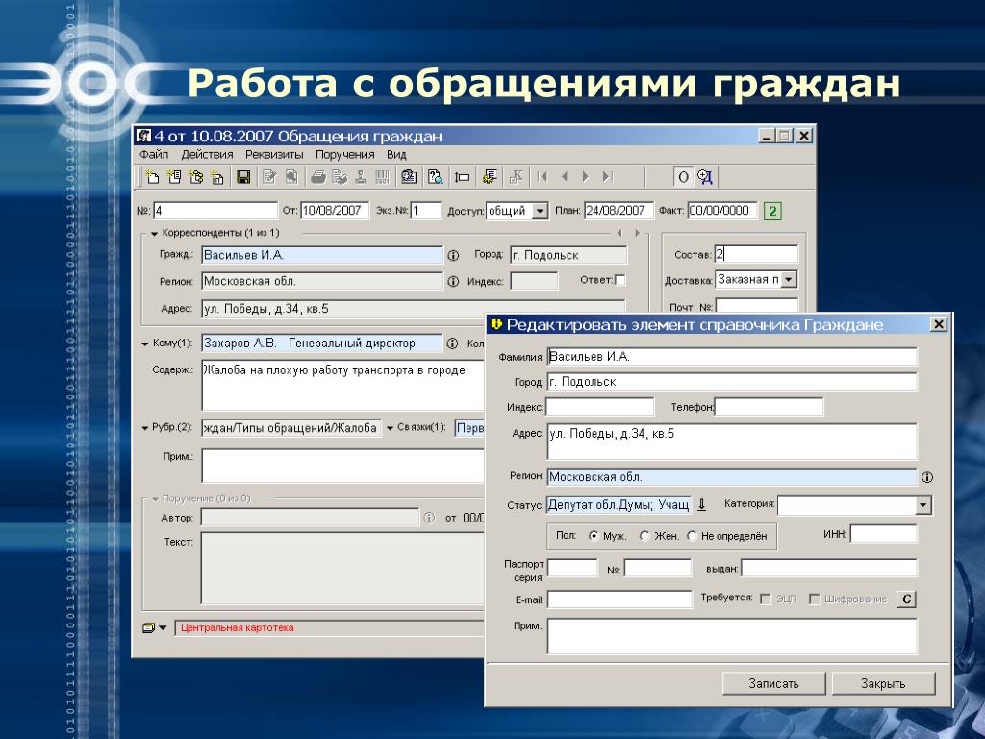Click the green '2' indicator after the Факт date
985x739 pixels.
click(x=772, y=211)
